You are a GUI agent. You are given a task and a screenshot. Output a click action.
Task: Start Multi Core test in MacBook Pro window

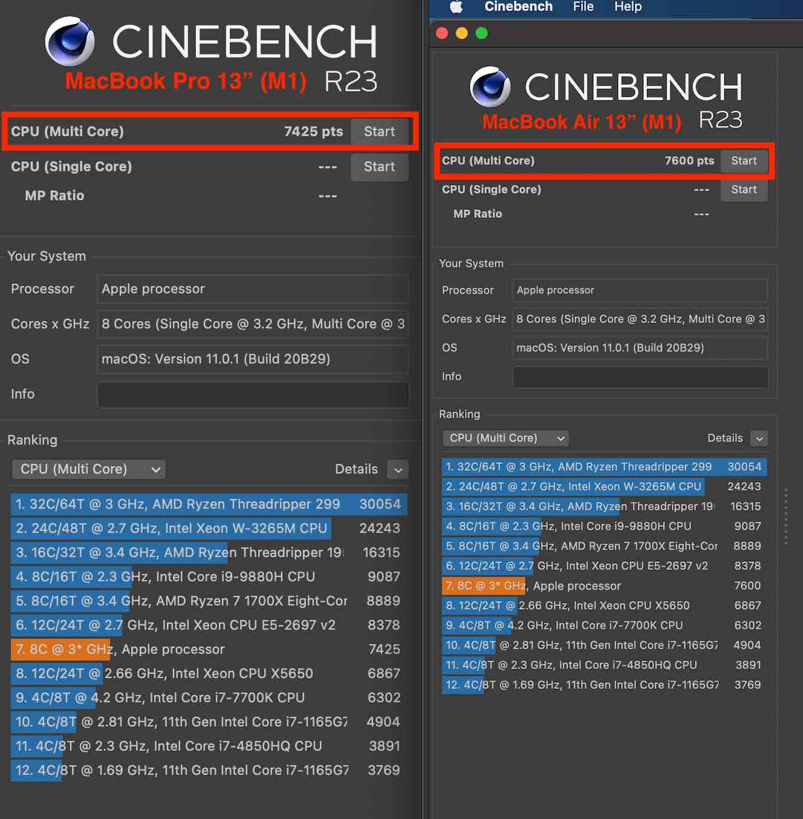379,132
